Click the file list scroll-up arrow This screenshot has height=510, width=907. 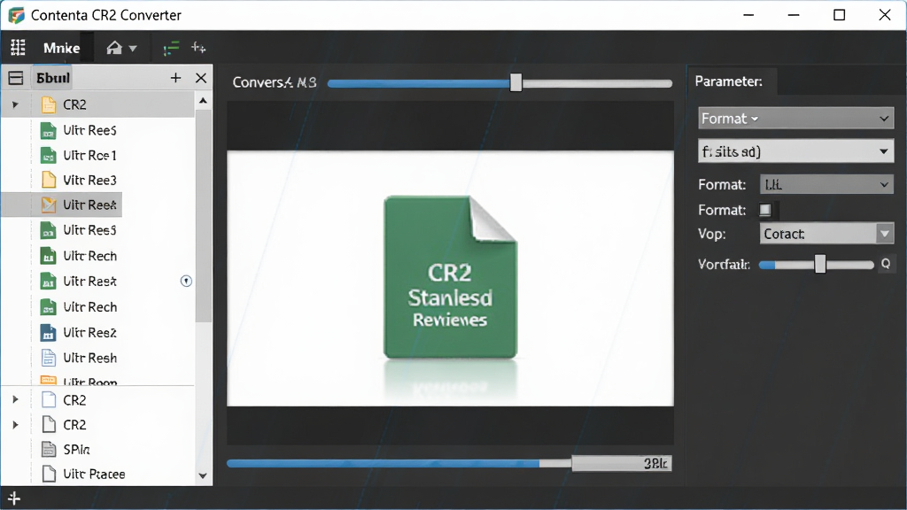(203, 101)
